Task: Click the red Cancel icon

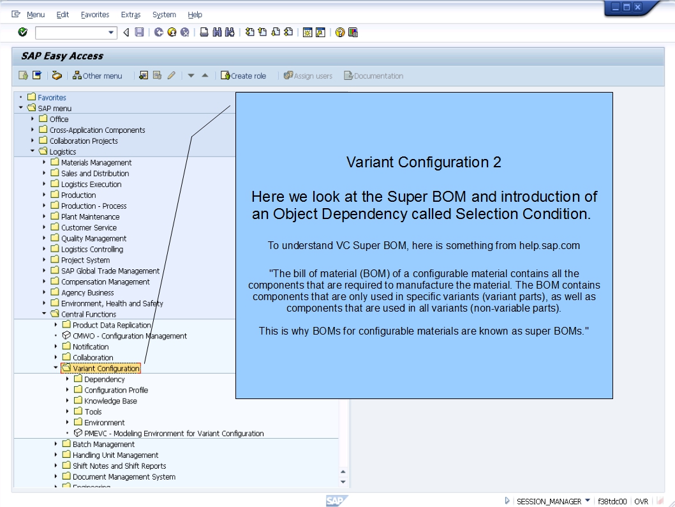Action: [x=184, y=33]
